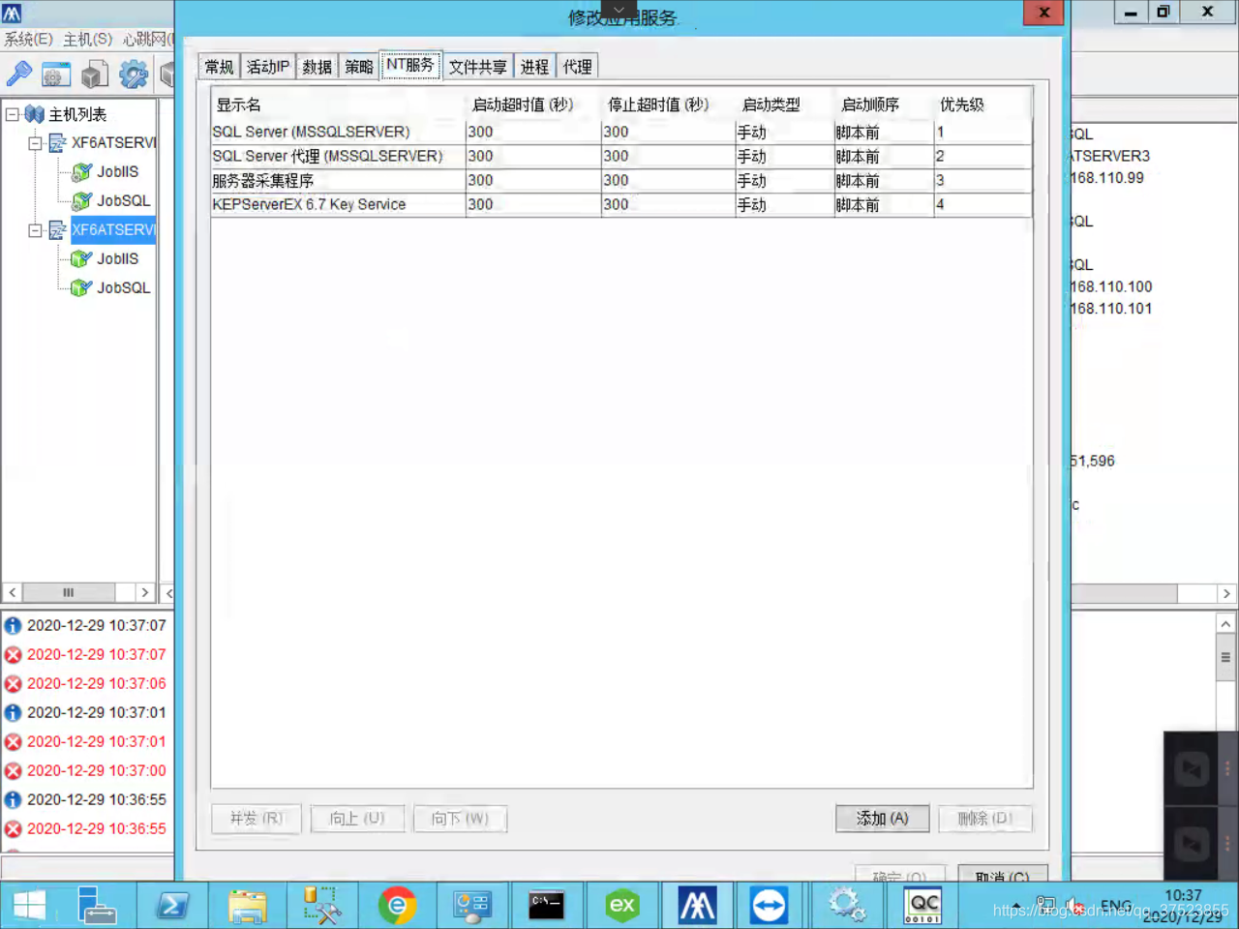The image size is (1239, 929).
Task: Switch to the 策略 tab
Action: tap(358, 67)
